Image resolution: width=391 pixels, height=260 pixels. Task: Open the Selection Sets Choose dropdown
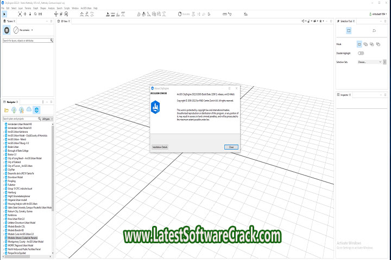[370, 62]
